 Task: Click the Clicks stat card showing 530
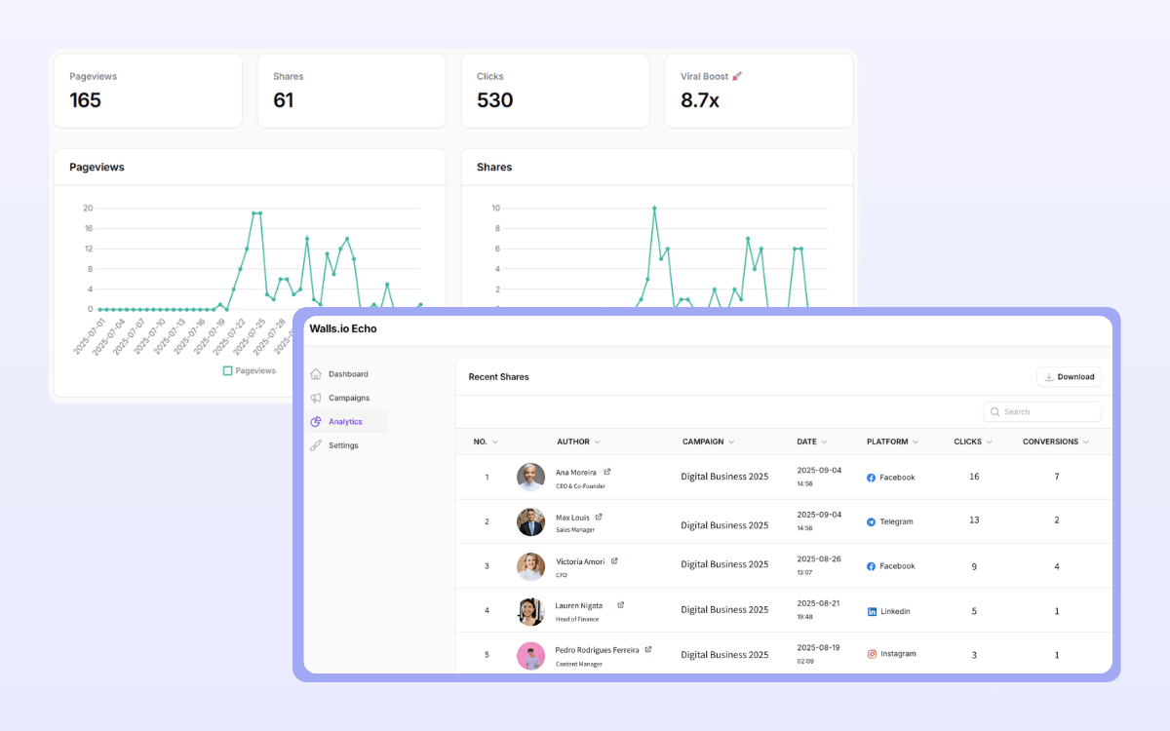point(556,91)
